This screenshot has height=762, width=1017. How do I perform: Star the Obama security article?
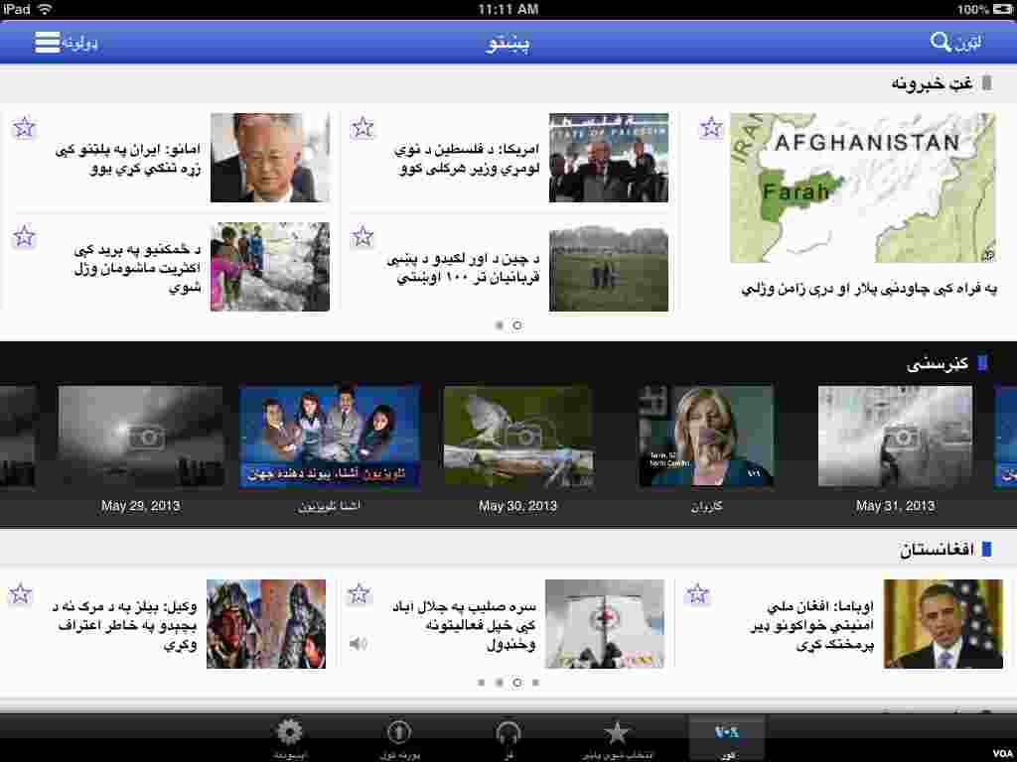click(698, 593)
